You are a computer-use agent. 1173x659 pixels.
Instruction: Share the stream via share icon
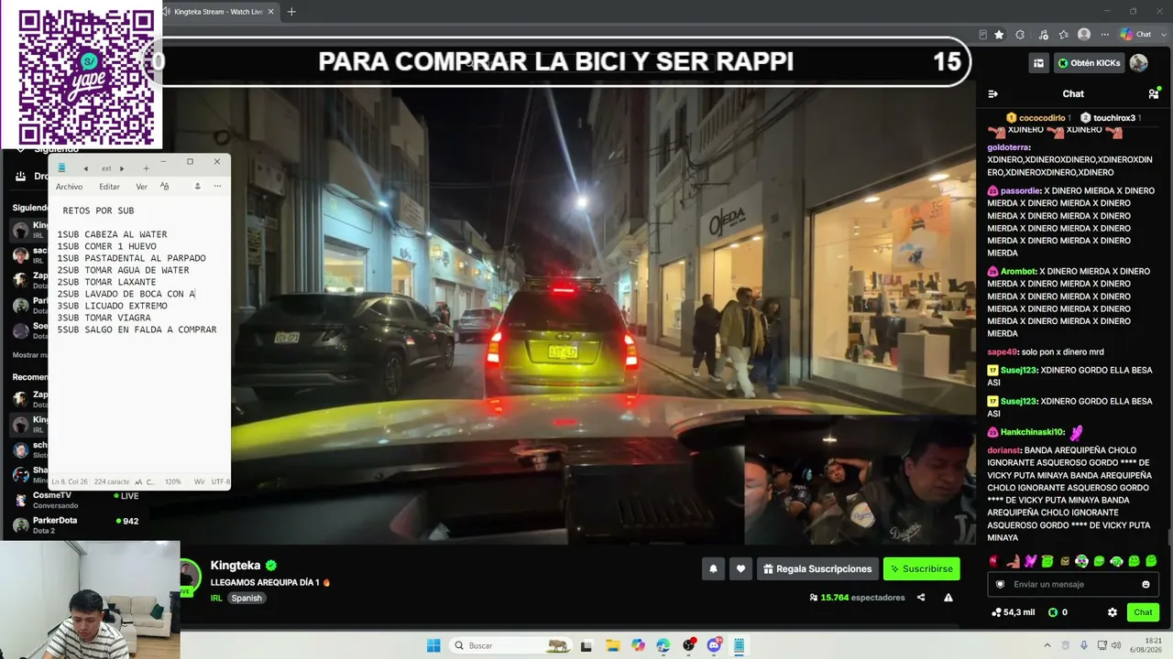click(x=921, y=598)
